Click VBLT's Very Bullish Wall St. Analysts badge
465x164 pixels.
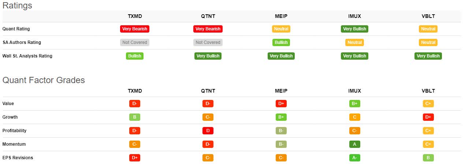click(x=428, y=56)
